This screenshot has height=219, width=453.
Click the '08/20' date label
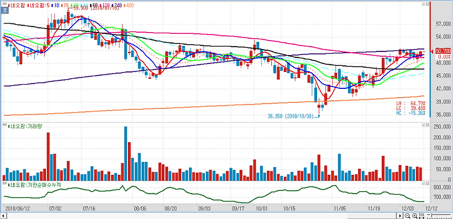coord(170,208)
